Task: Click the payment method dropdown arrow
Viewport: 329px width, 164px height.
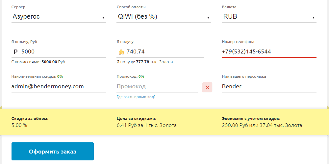Action: (209, 17)
